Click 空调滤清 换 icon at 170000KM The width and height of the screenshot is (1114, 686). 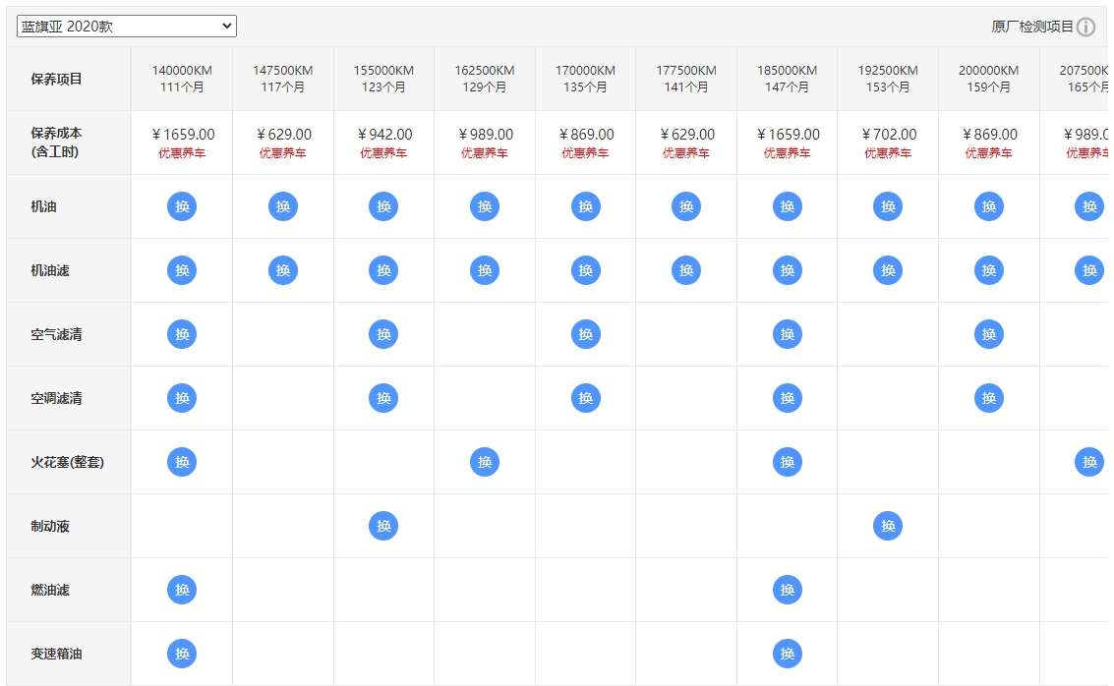[x=585, y=398]
